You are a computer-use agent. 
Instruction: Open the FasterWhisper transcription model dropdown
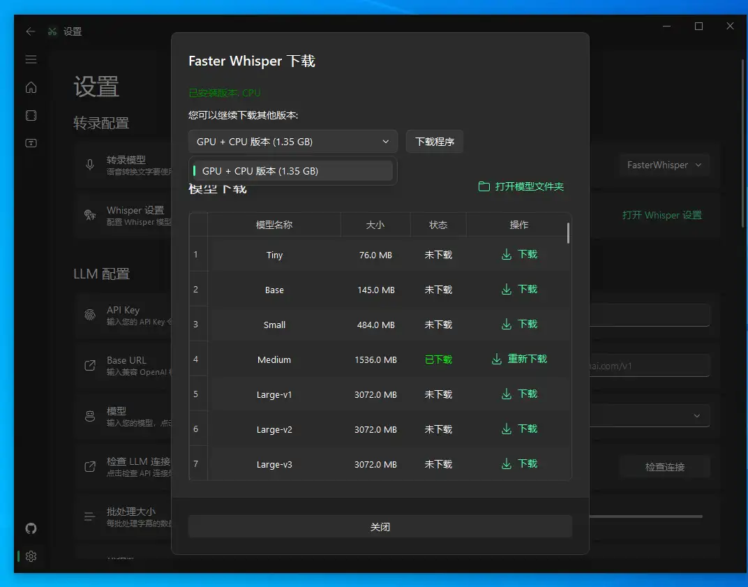click(664, 165)
